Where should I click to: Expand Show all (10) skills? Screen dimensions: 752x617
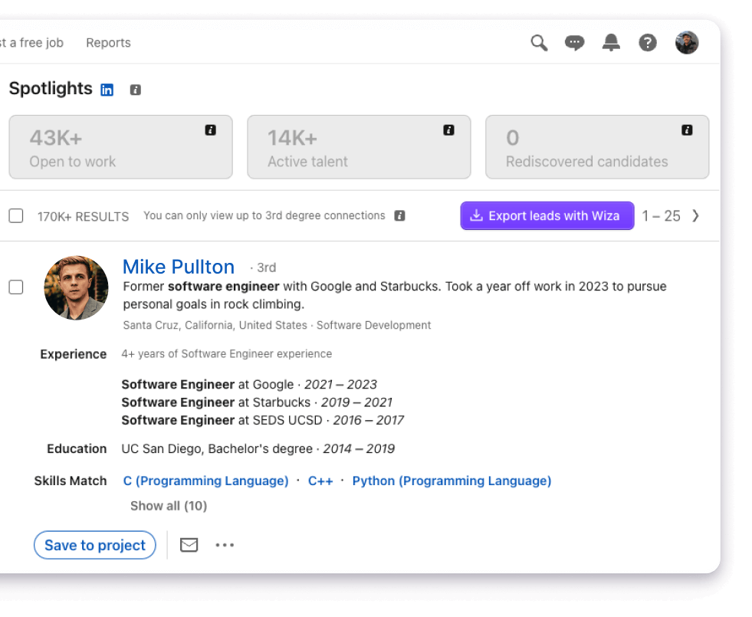[x=169, y=506]
